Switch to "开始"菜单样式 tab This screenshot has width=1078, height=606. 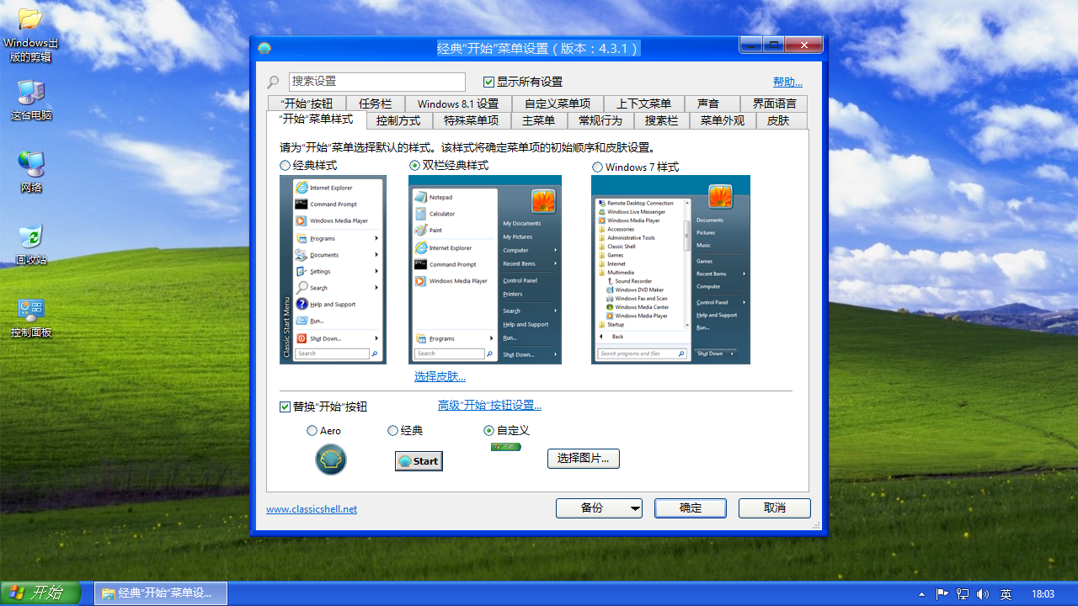316,120
